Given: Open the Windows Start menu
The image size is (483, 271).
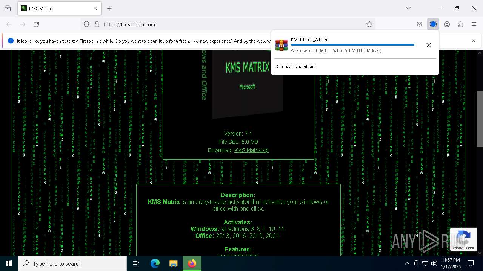Looking at the screenshot, I should point(9,263).
